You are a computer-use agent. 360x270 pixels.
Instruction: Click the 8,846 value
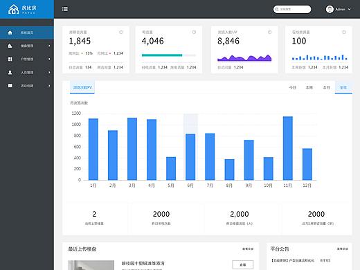pos(228,41)
